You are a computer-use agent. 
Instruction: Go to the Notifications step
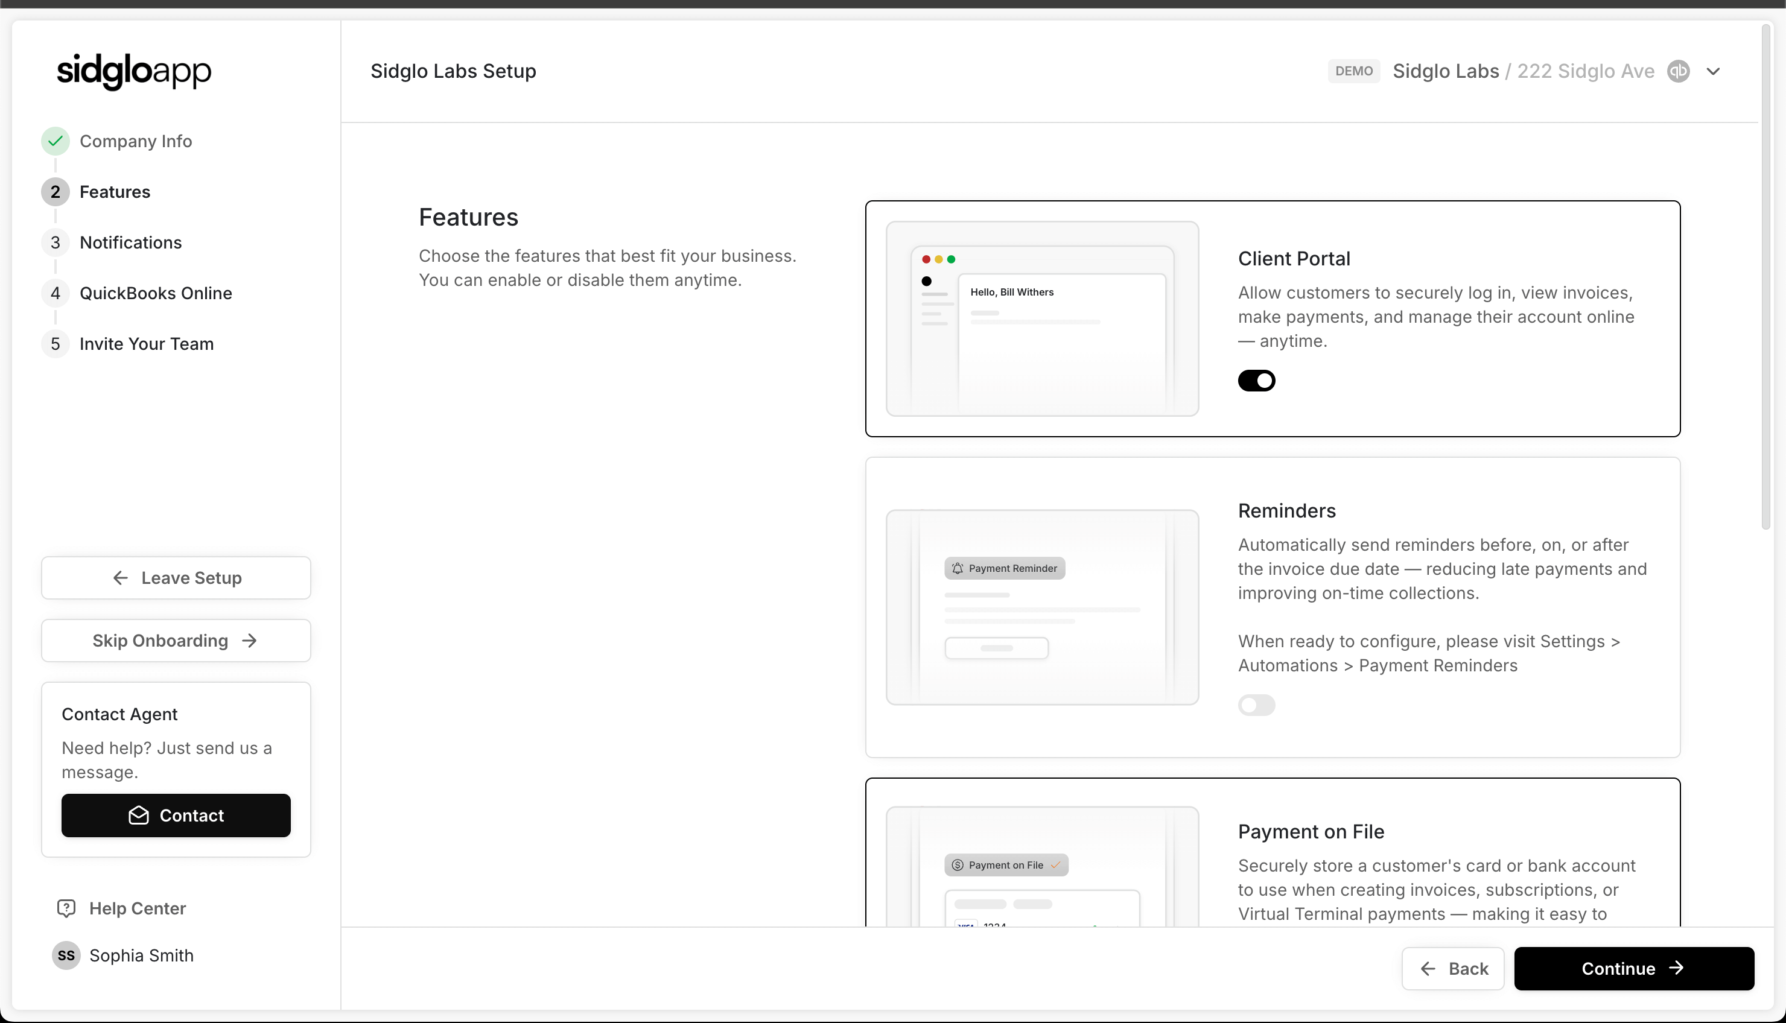coord(131,242)
